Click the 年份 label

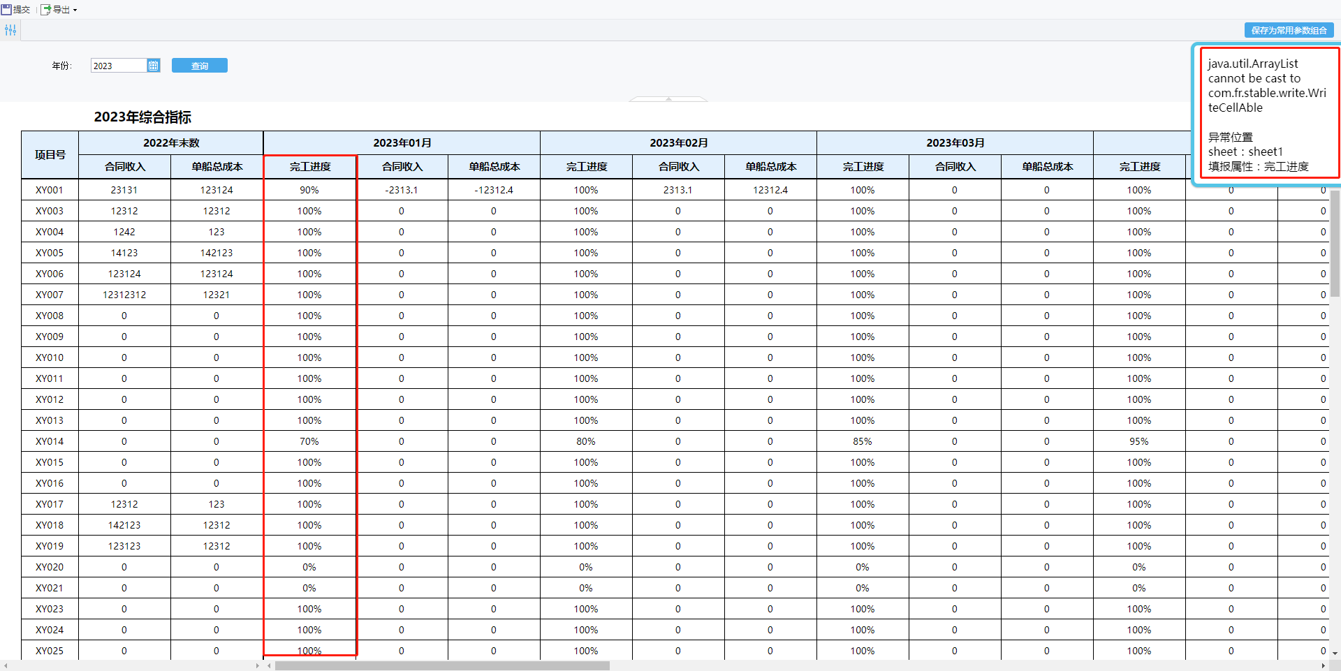(x=61, y=66)
